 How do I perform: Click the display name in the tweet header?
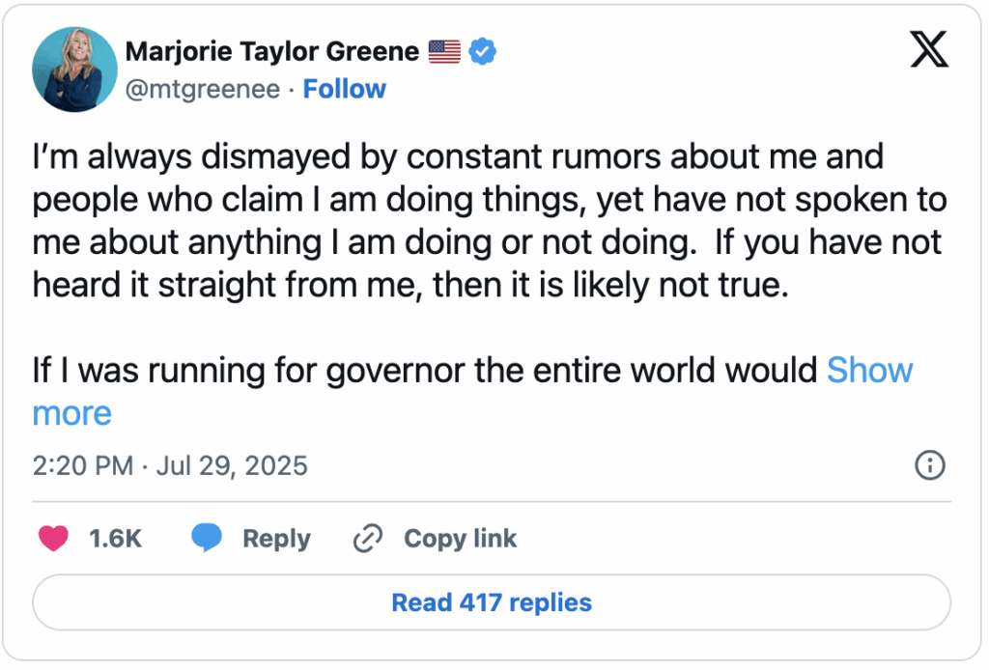(272, 51)
